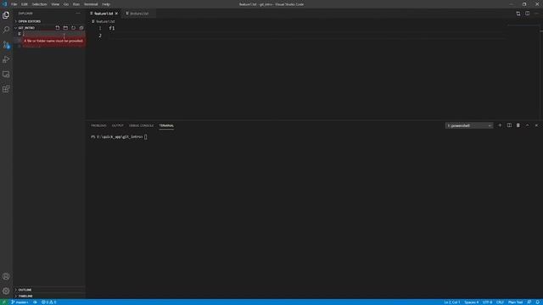The image size is (543, 305).
Task: Click the terminal prompt line
Action: [x=119, y=137]
